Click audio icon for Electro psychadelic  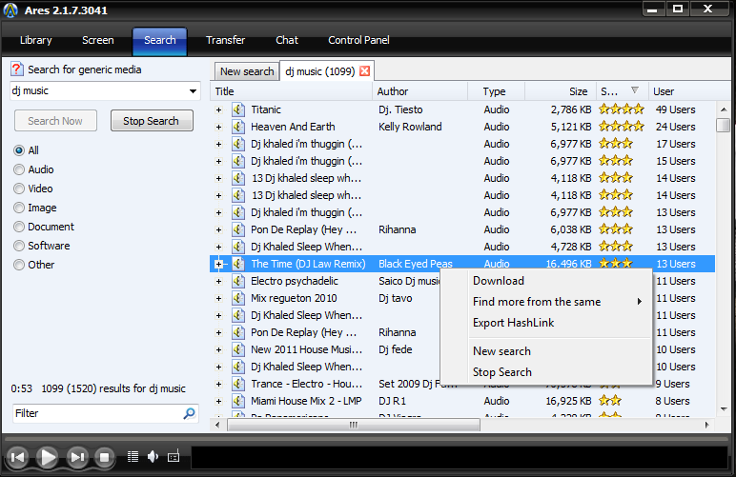[x=238, y=281]
